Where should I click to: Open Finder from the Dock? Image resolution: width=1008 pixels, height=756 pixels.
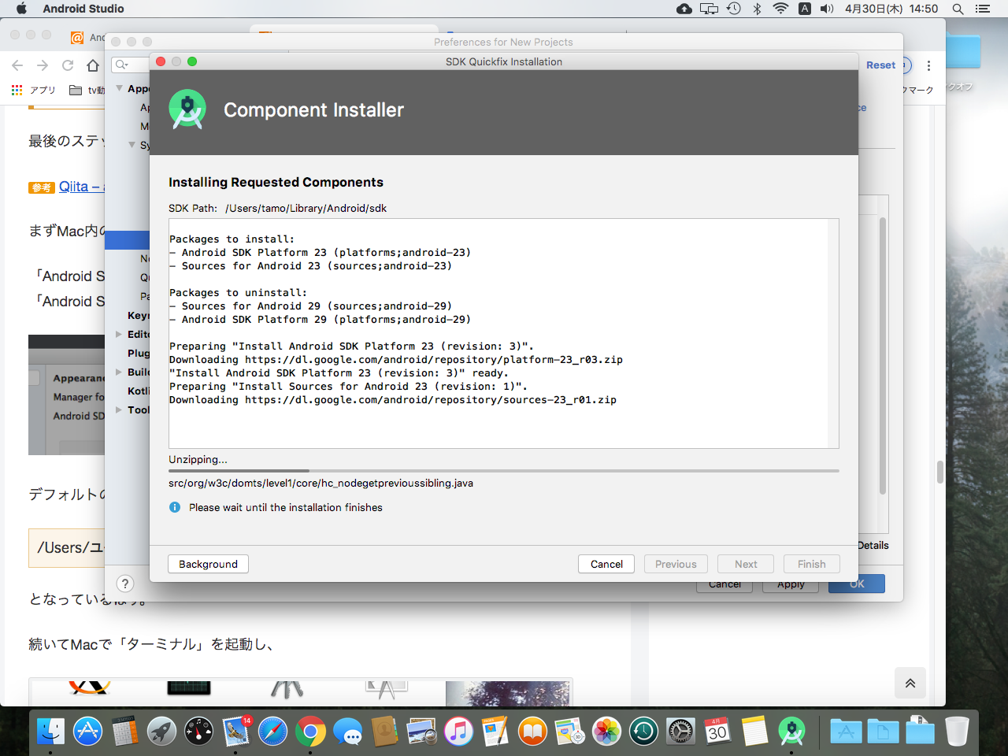click(x=51, y=732)
